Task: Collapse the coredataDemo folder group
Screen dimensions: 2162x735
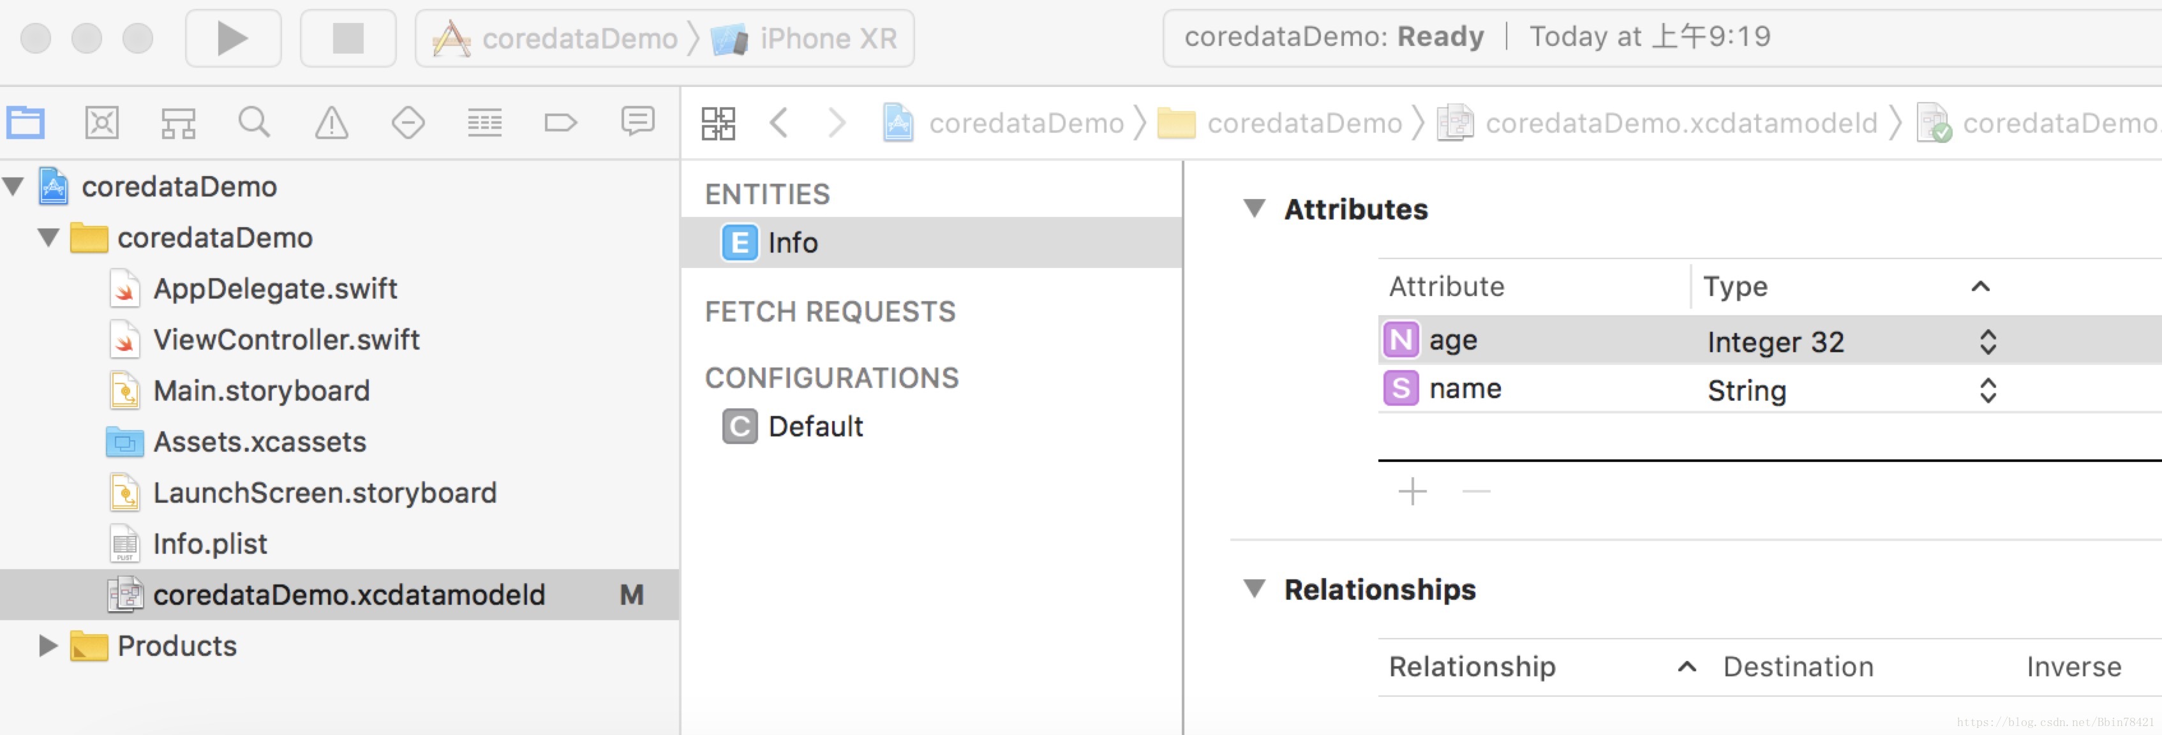Action: [48, 237]
